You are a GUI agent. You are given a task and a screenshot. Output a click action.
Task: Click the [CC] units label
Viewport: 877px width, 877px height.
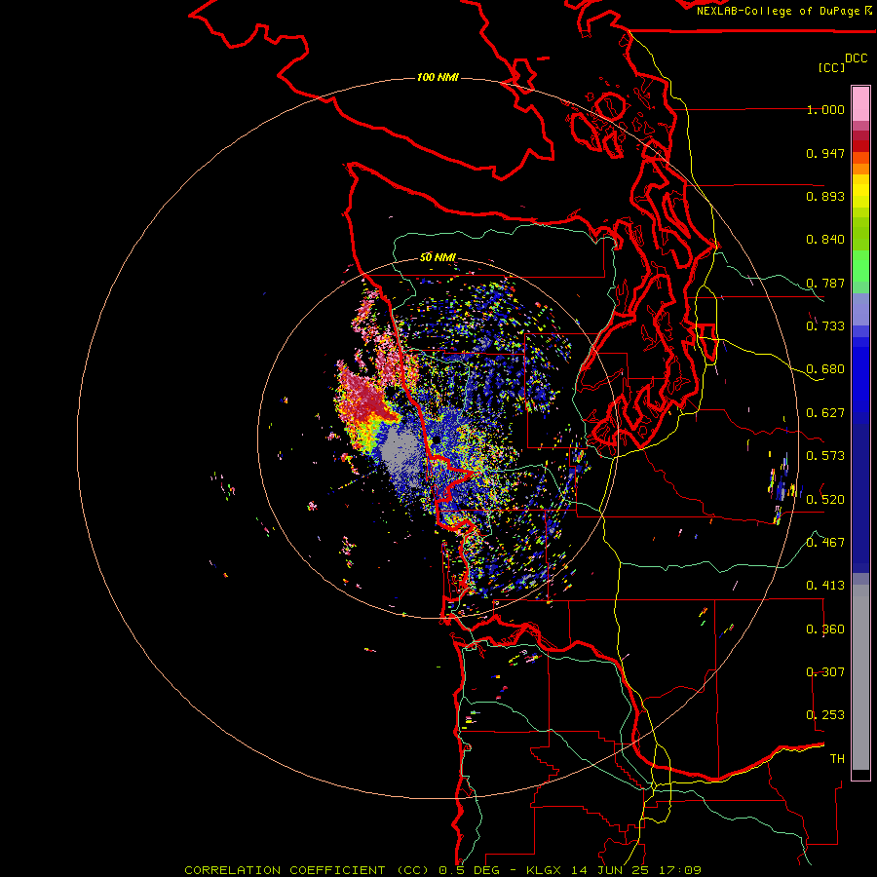[x=831, y=67]
